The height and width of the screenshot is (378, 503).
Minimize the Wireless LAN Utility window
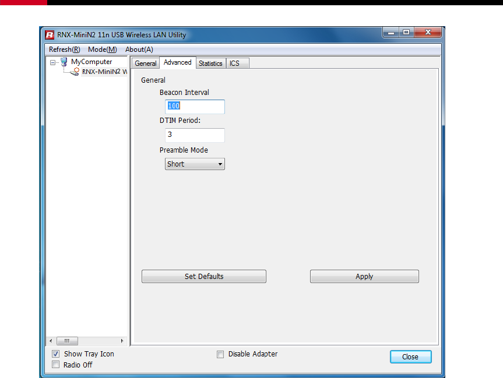(391, 33)
